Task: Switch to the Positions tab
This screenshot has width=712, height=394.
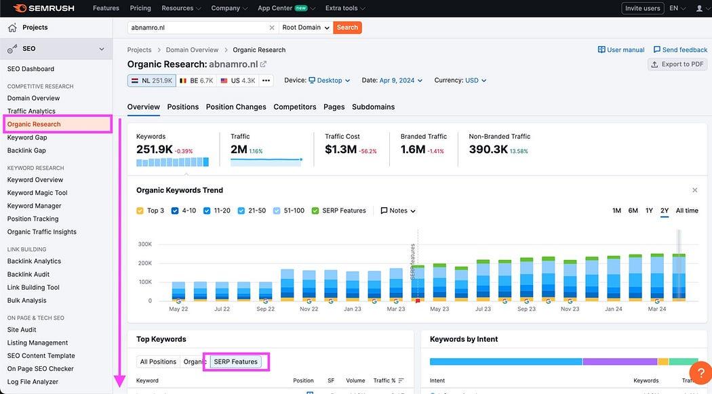Action: (x=183, y=107)
